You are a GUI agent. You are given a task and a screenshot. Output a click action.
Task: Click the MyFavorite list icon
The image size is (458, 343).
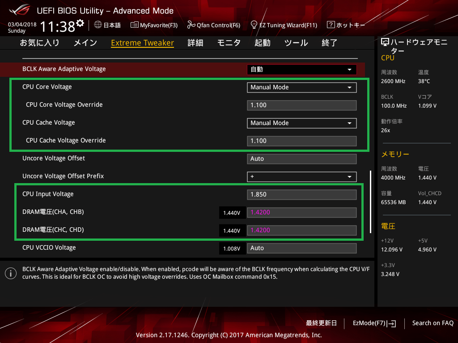(x=134, y=25)
